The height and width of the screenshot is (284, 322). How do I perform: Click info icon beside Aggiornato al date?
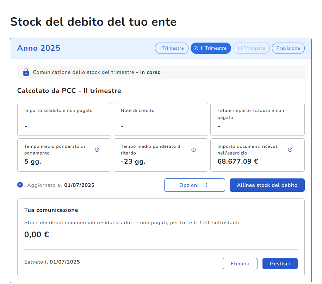click(x=20, y=185)
